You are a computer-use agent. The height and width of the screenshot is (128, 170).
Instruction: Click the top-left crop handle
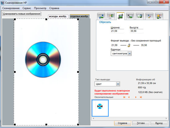tap(15, 19)
